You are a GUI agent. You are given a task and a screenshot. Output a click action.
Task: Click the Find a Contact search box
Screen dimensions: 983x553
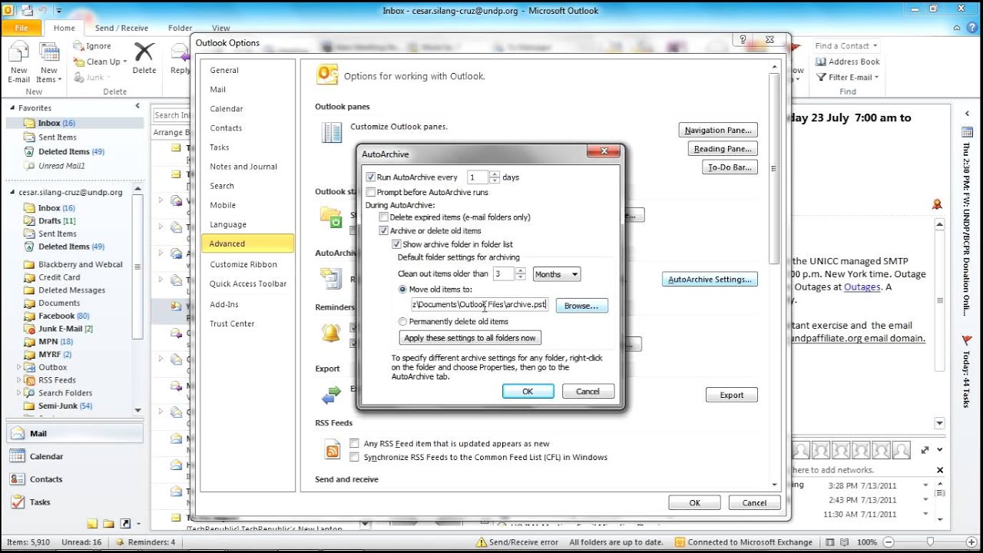[x=847, y=46]
